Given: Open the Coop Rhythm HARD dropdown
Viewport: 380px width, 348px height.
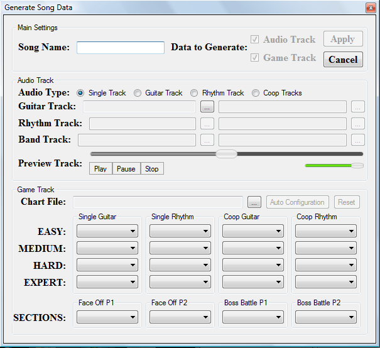Looking at the screenshot, I should coord(326,265).
